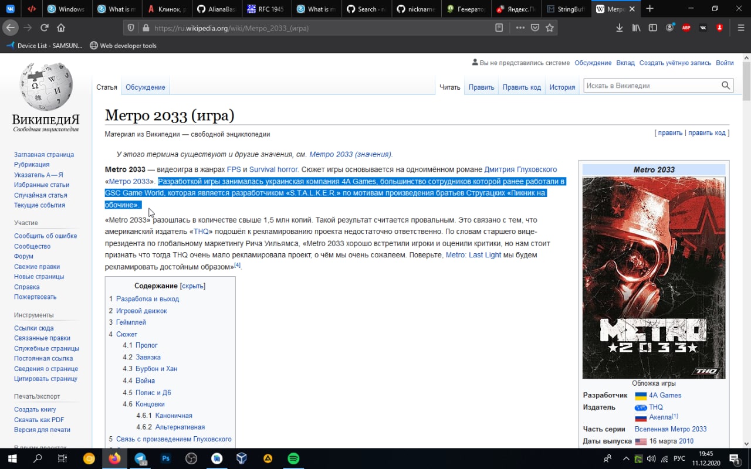Screen dimensions: 751x469
Task: Open the Править edit tab
Action: [x=481, y=87]
